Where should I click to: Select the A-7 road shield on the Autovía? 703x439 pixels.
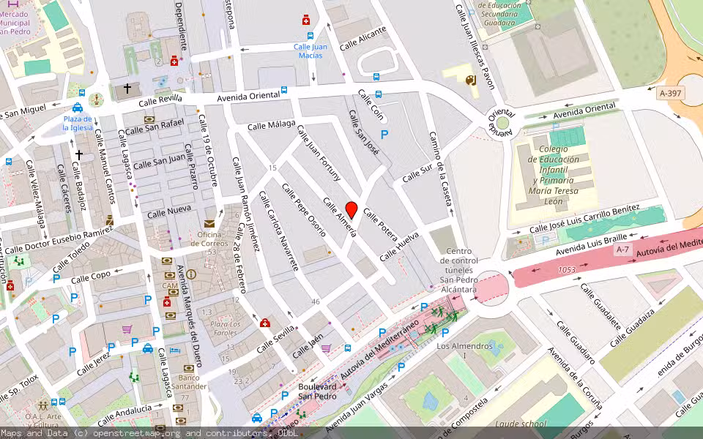coord(622,249)
